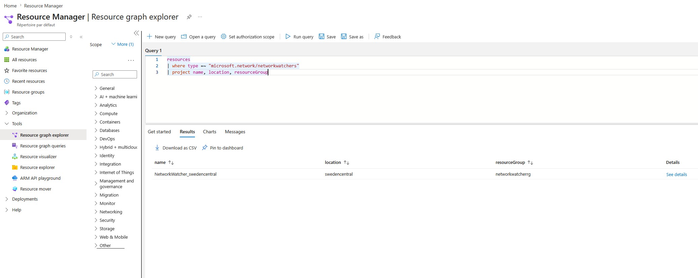Expand Scope More (1) options

coord(123,44)
